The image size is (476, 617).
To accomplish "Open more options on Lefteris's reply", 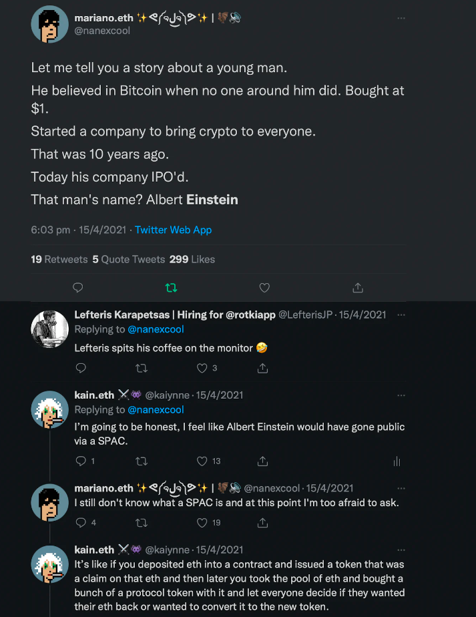I will (x=401, y=315).
